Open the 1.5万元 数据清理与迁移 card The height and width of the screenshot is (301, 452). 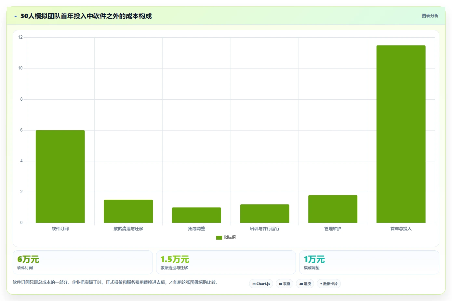point(226,262)
